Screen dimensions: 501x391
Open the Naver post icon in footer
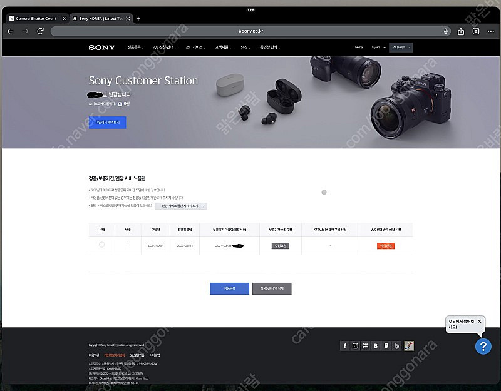pyautogui.click(x=386, y=346)
